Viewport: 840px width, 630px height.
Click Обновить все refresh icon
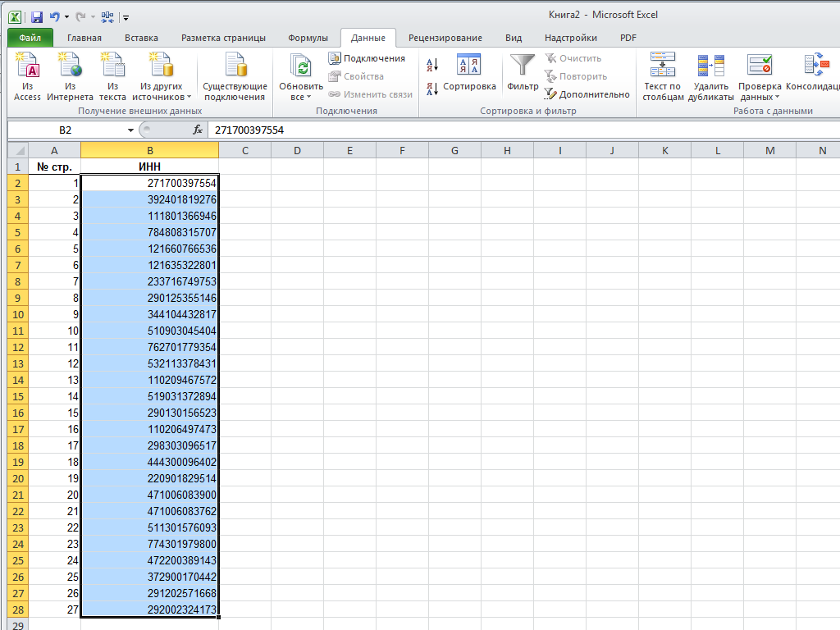tap(300, 66)
